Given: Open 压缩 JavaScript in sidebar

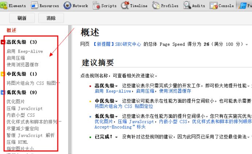Looking at the screenshot, I should pos(24,108).
